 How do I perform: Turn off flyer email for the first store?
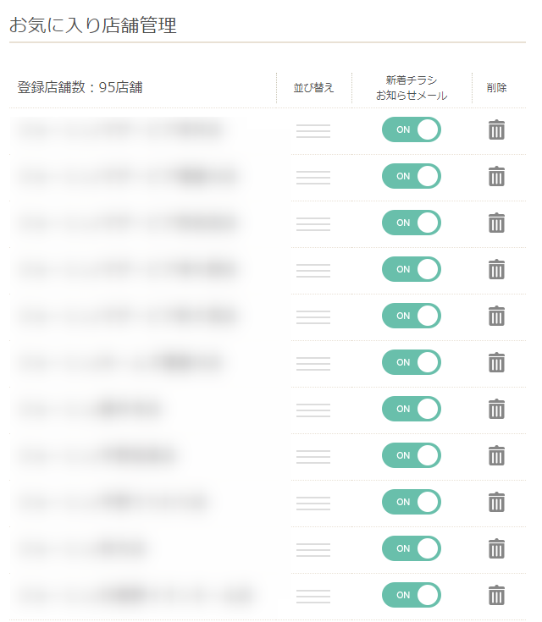click(412, 129)
